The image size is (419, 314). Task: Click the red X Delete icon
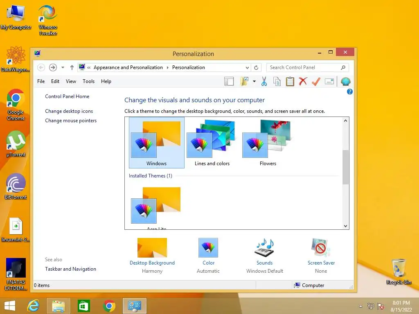(303, 81)
